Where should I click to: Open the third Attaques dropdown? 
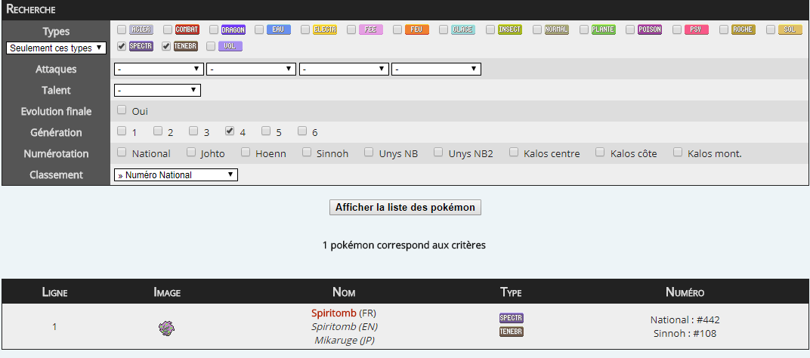(344, 69)
